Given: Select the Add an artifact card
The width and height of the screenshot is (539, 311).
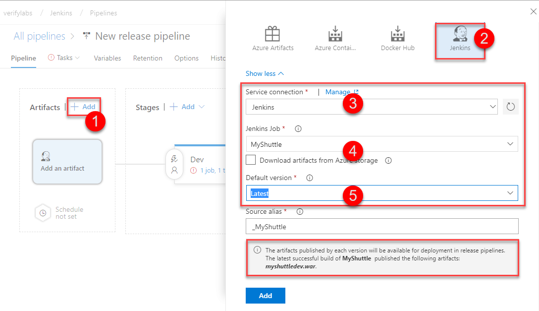Looking at the screenshot, I should click(67, 162).
